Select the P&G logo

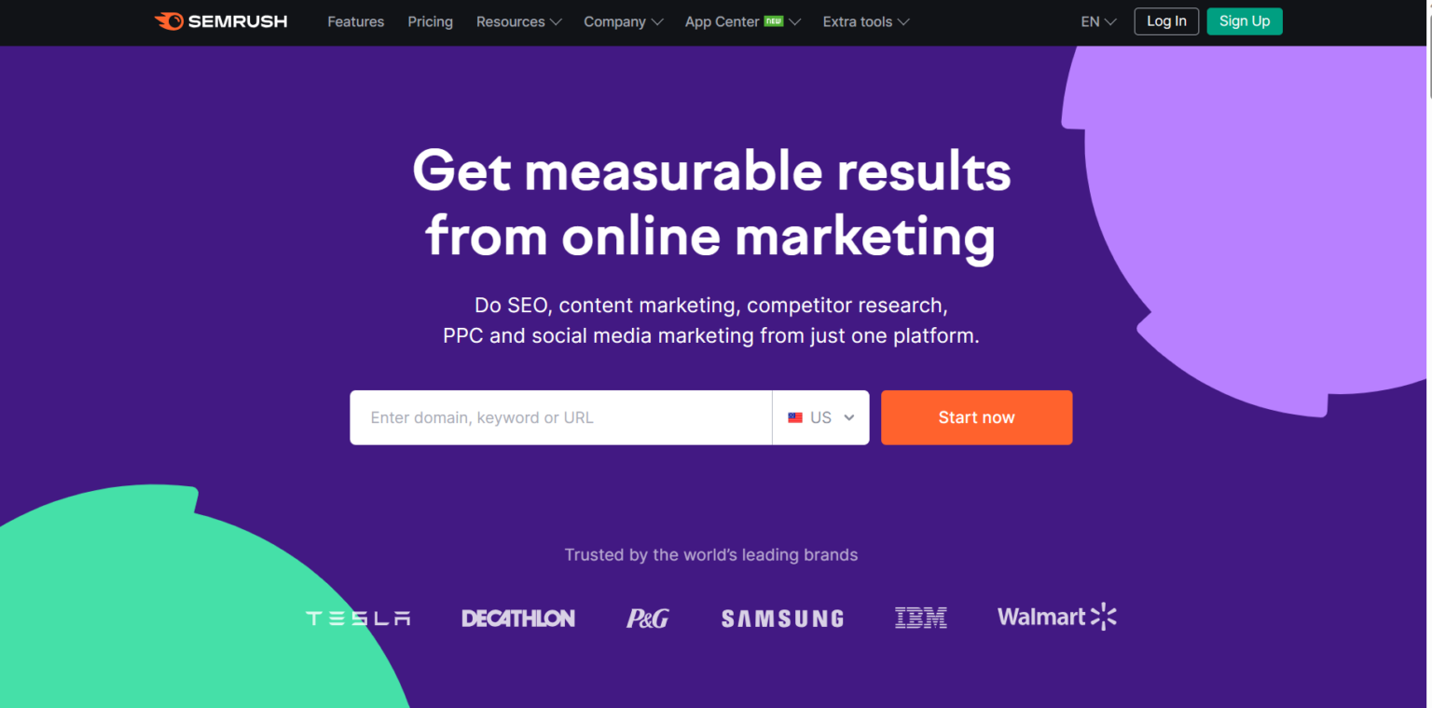647,617
